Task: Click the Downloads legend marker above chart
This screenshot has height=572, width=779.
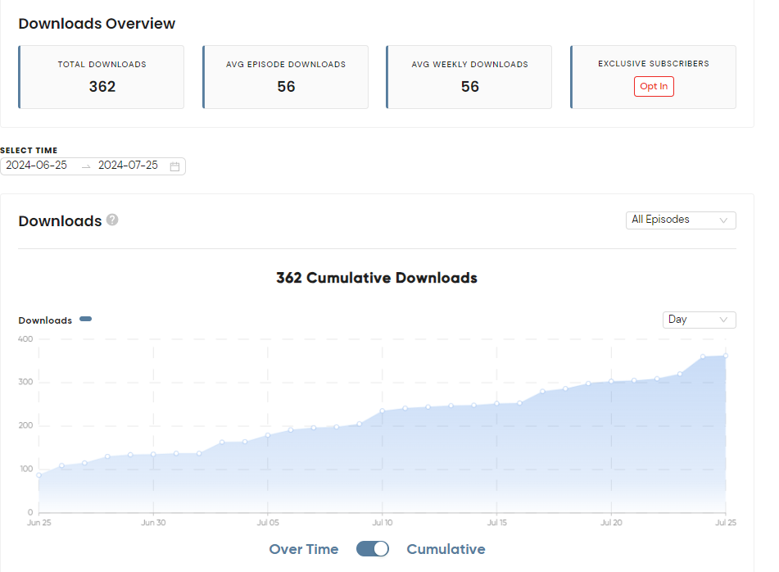Action: (85, 319)
